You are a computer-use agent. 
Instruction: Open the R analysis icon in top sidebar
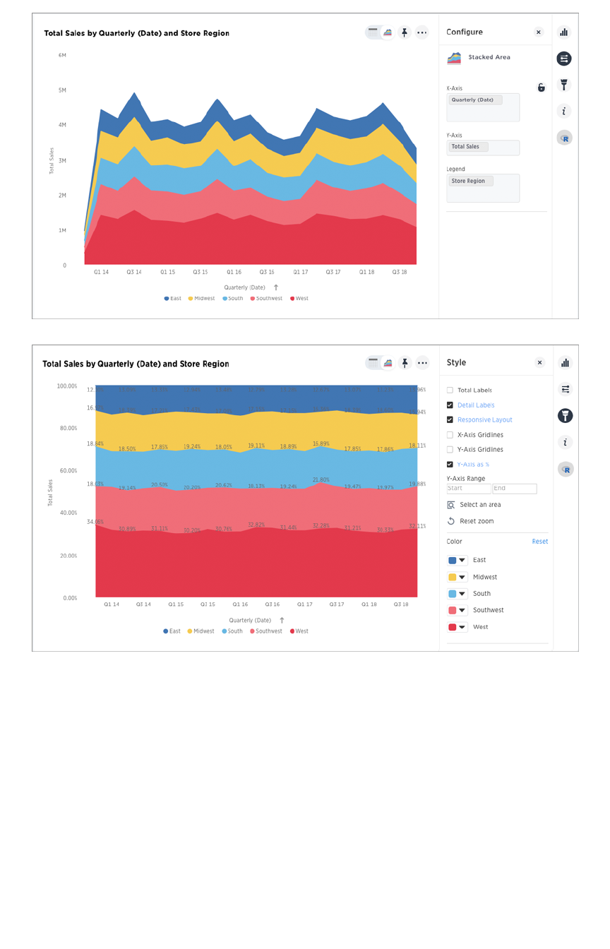(x=564, y=138)
